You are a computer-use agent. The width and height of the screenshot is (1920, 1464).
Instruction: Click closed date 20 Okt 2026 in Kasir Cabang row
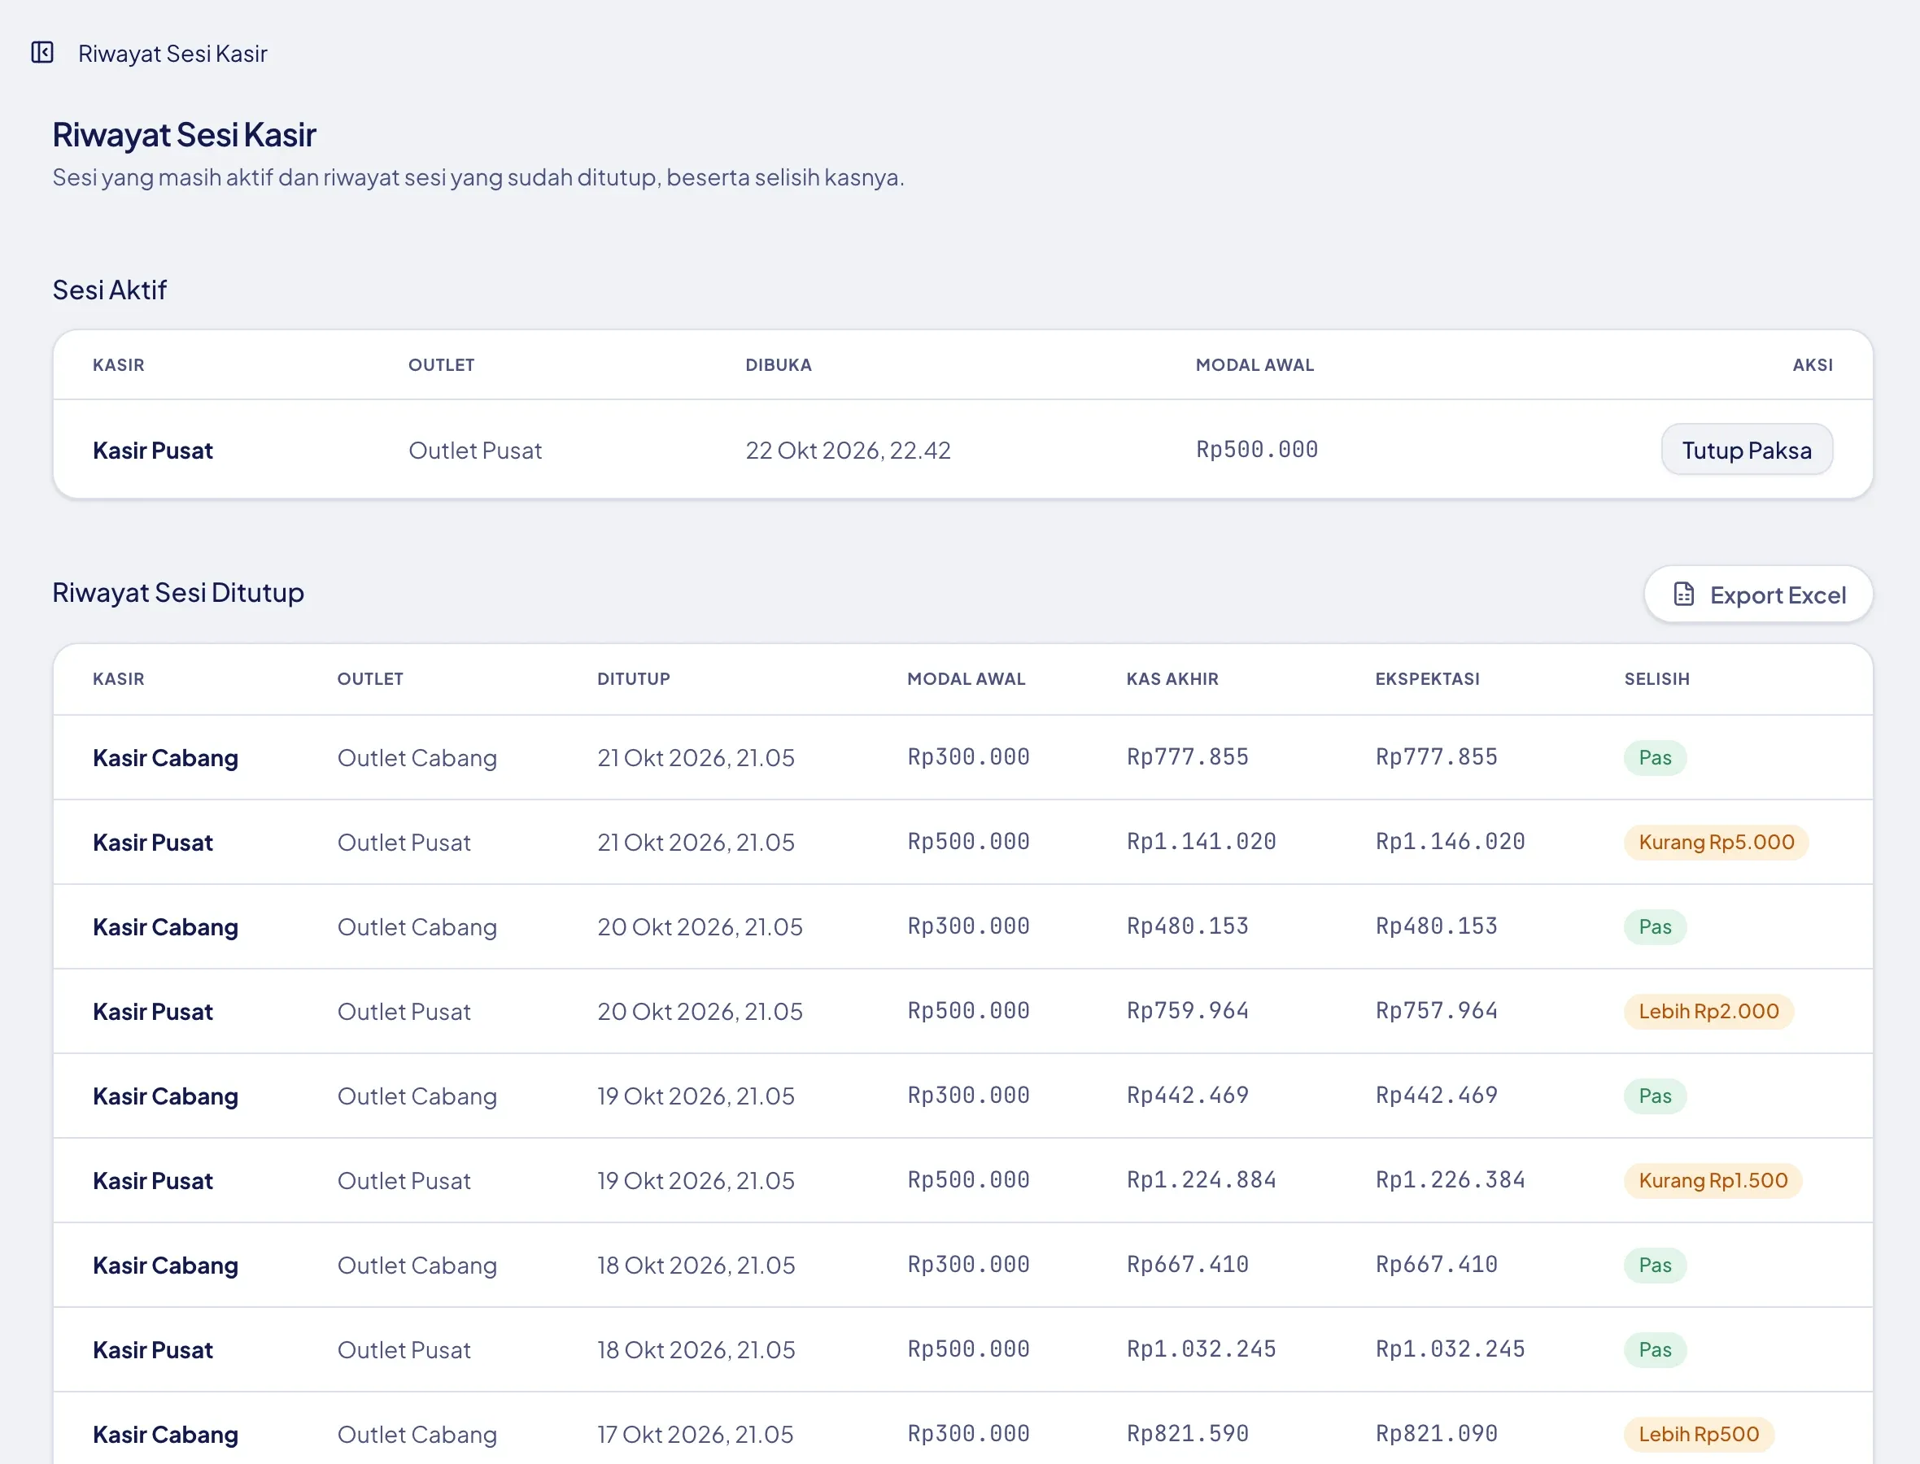click(700, 926)
